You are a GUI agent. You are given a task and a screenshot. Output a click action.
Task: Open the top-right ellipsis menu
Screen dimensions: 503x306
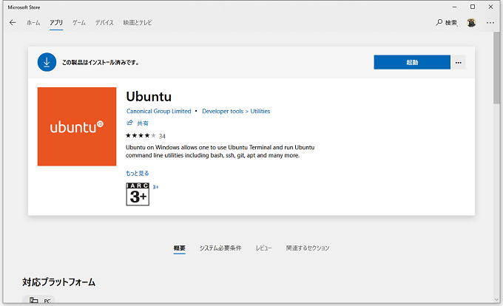490,23
